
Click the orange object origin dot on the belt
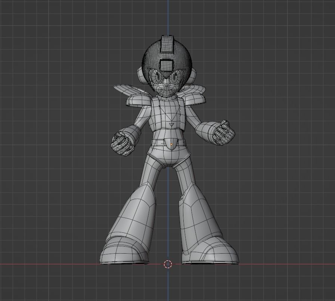pyautogui.click(x=171, y=144)
